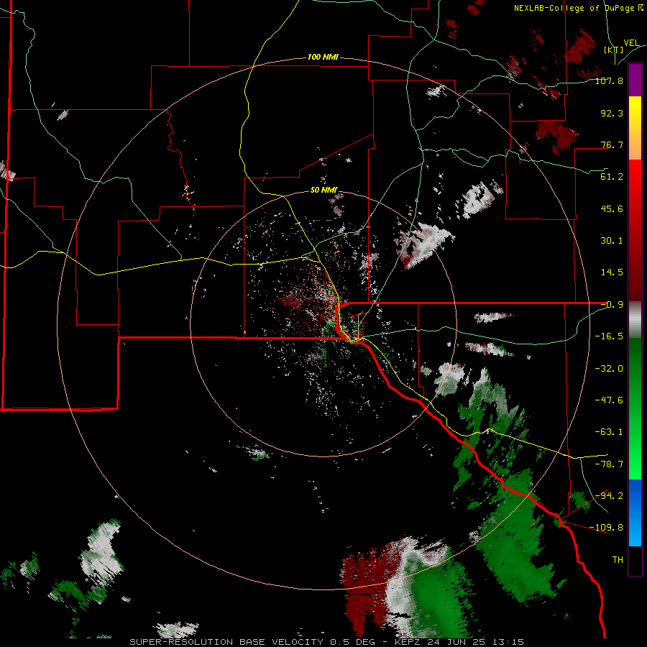Click the 107.8 value on velocity scale
The image size is (647, 647).
[x=609, y=81]
